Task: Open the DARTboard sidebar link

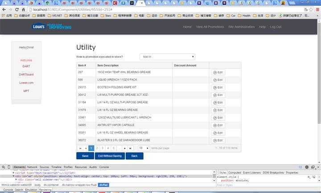Action: pos(26,75)
